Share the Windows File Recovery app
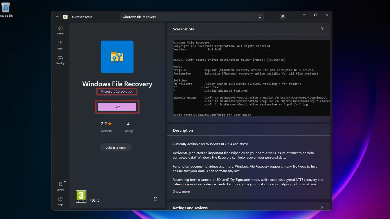 155,199
